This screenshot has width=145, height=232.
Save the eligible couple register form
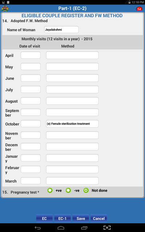80,219
